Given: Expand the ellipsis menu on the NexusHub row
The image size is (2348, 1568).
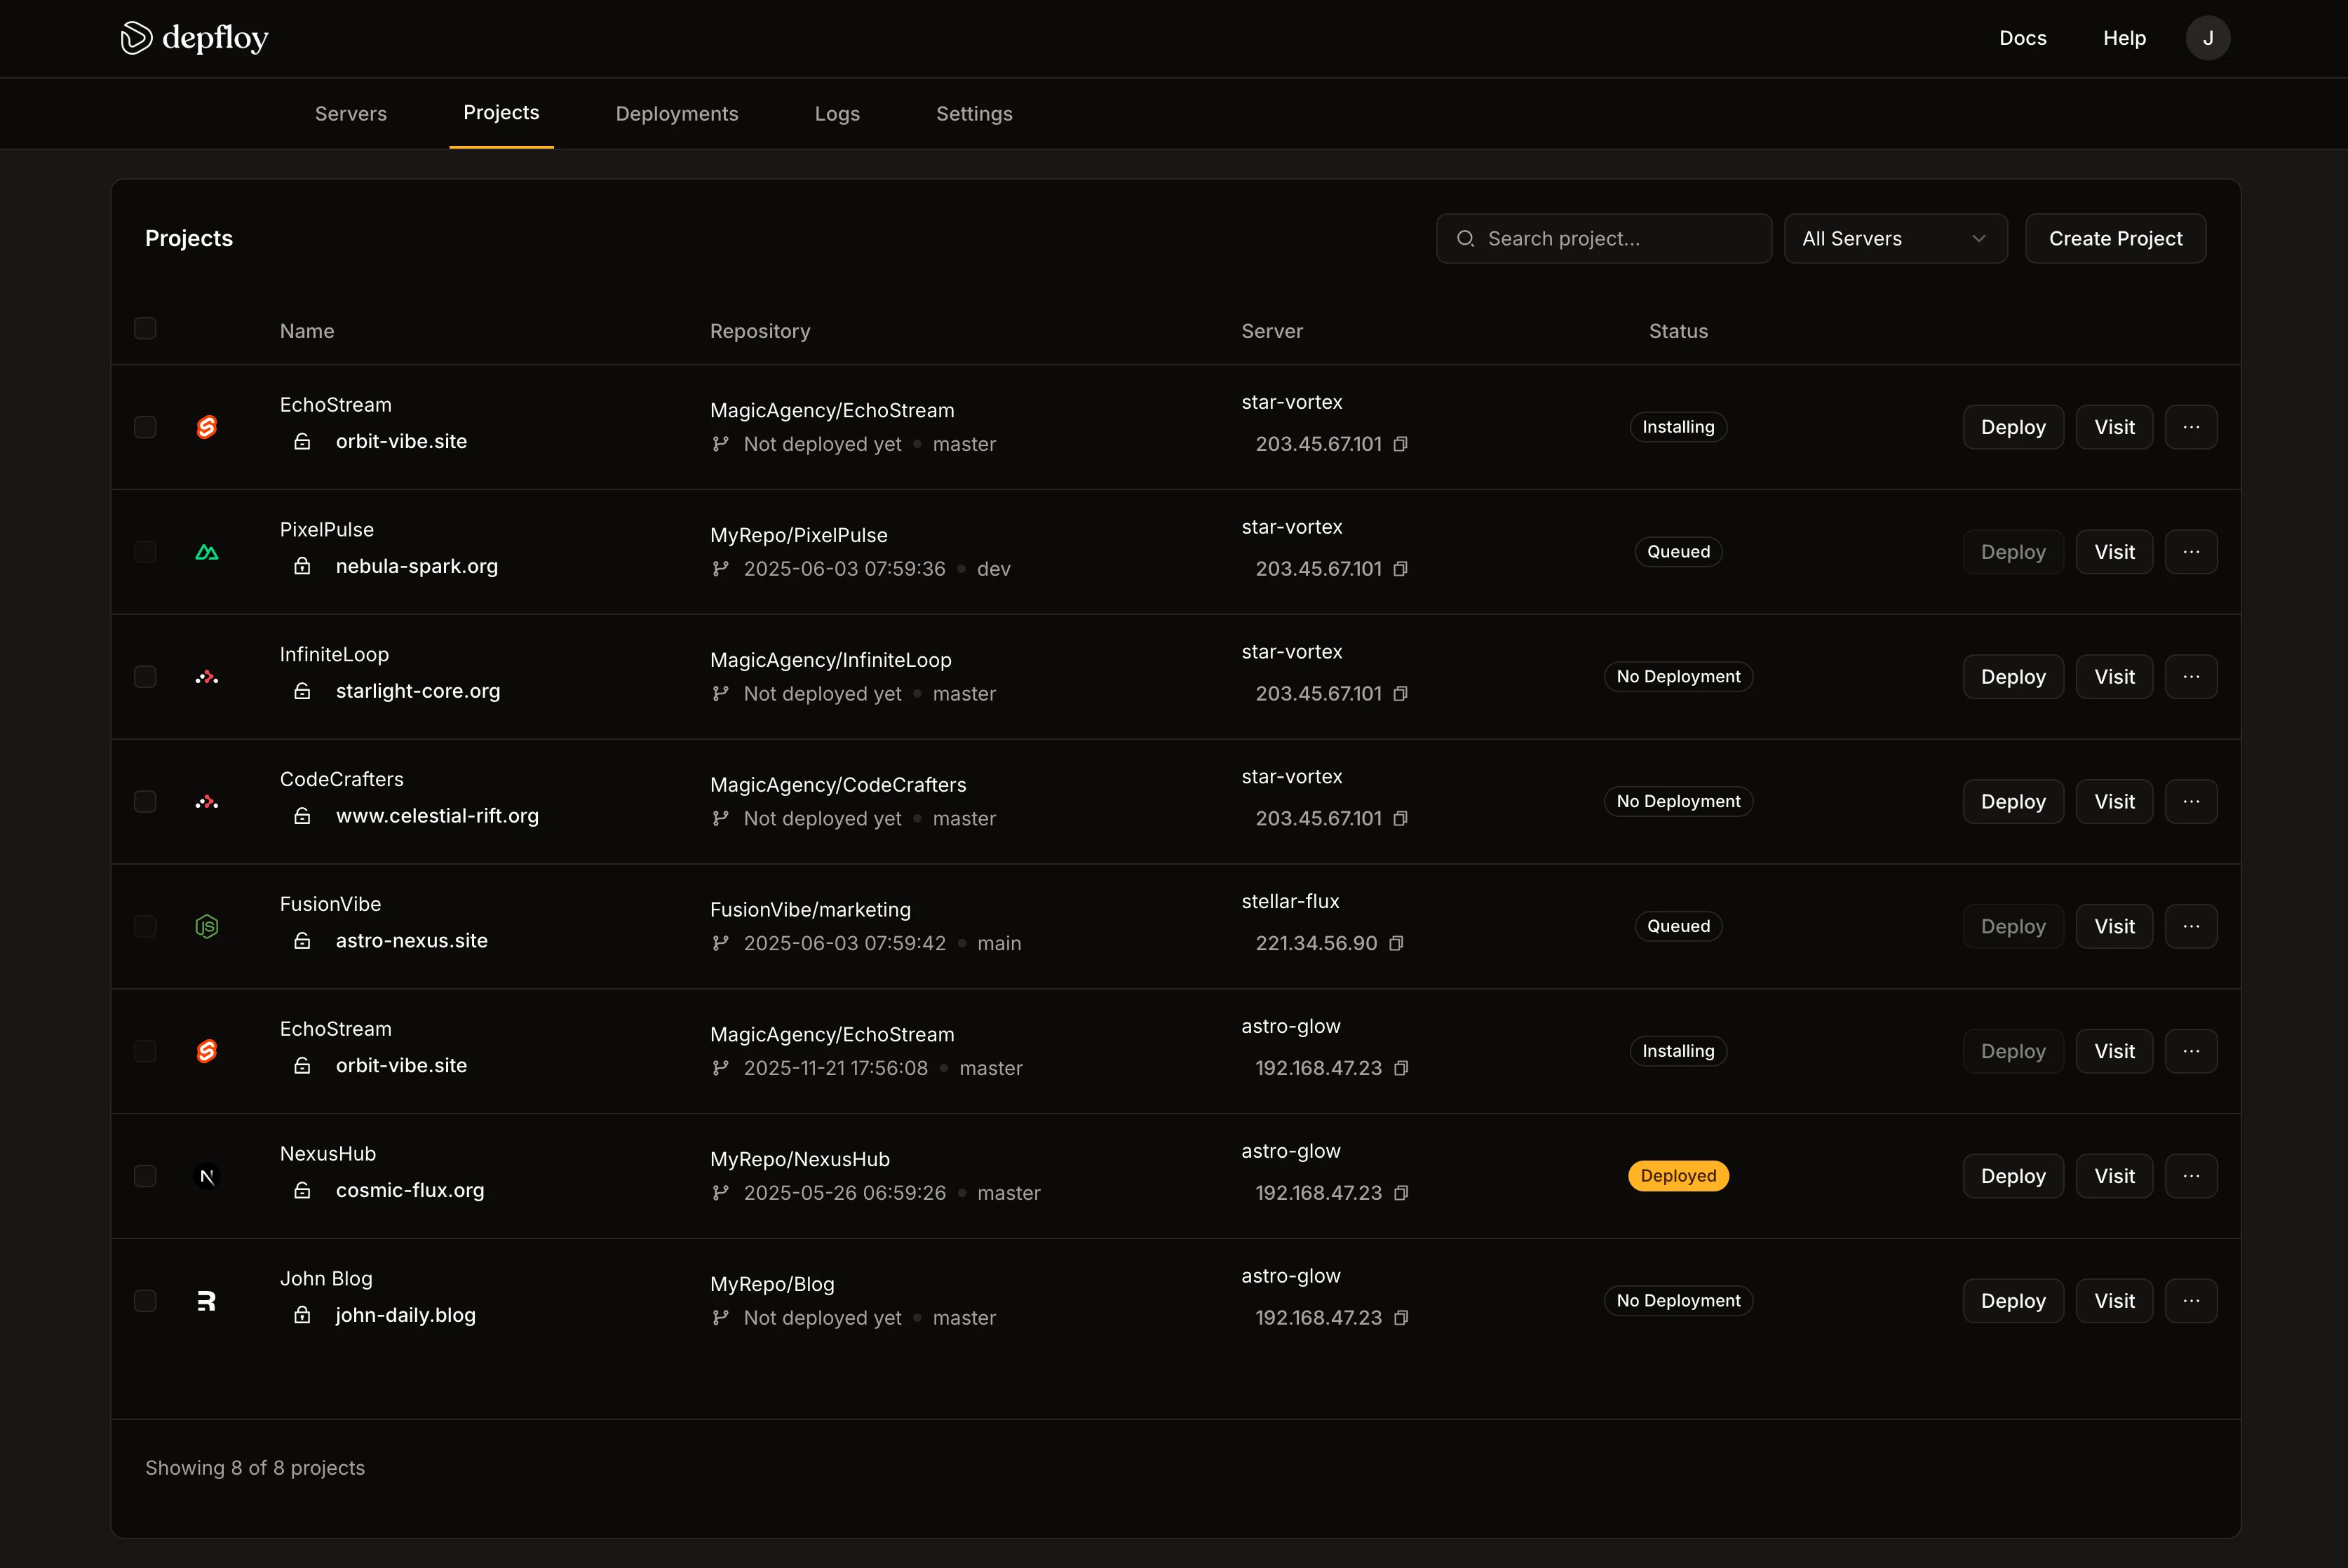Looking at the screenshot, I should [2191, 1176].
